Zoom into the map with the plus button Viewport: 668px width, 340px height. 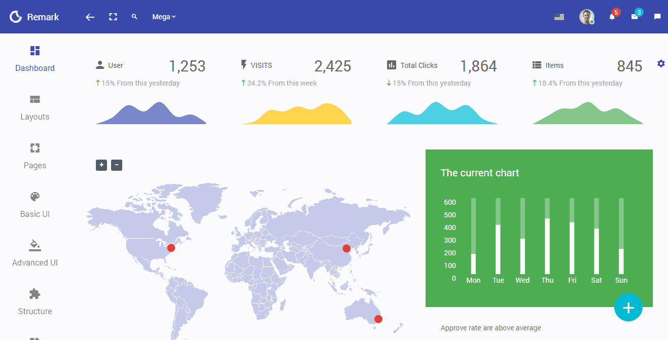101,165
